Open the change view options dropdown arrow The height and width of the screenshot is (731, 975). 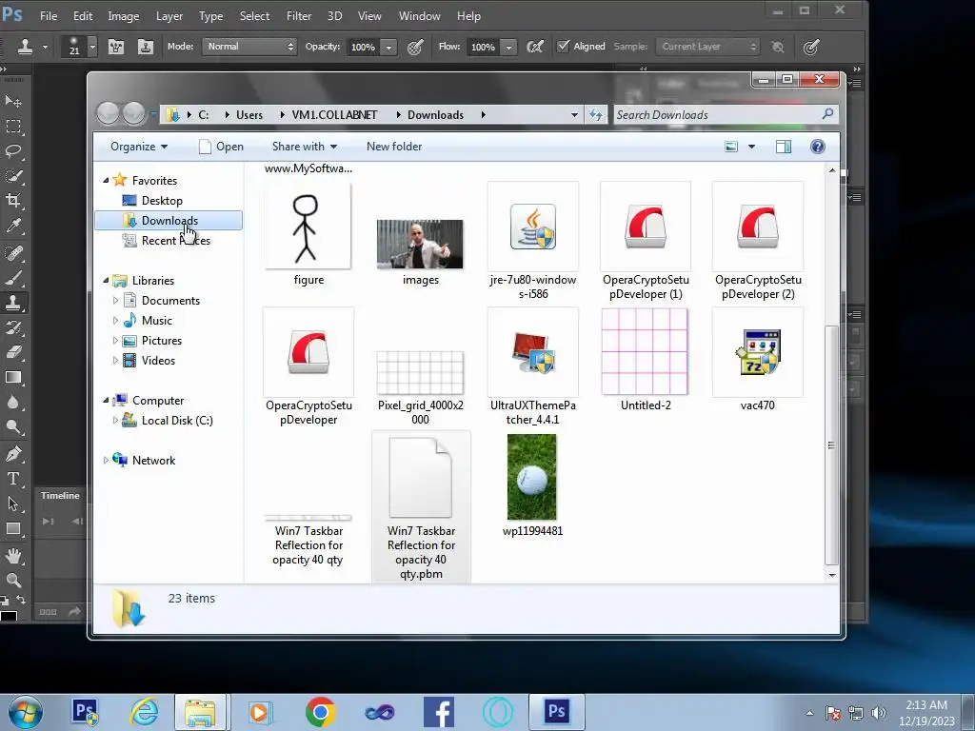pyautogui.click(x=751, y=147)
